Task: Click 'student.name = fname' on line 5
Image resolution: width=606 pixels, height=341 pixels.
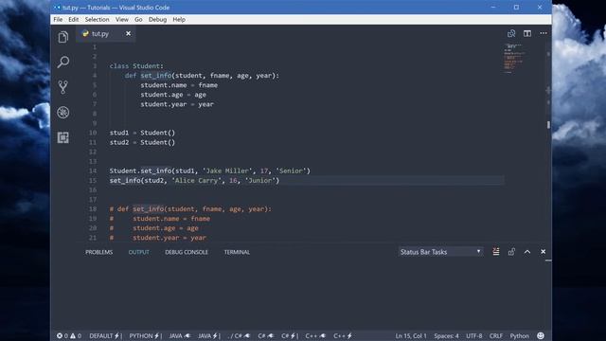Action: pos(179,85)
